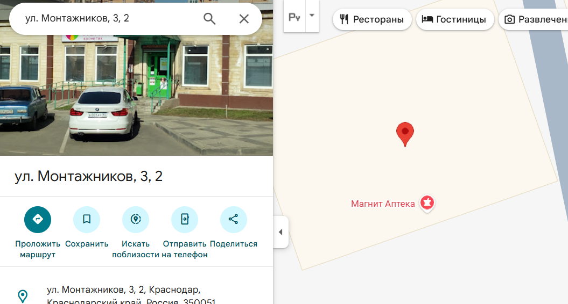The width and height of the screenshot is (568, 304).
Task: Click the Отправить на телефон icon
Action: click(185, 219)
